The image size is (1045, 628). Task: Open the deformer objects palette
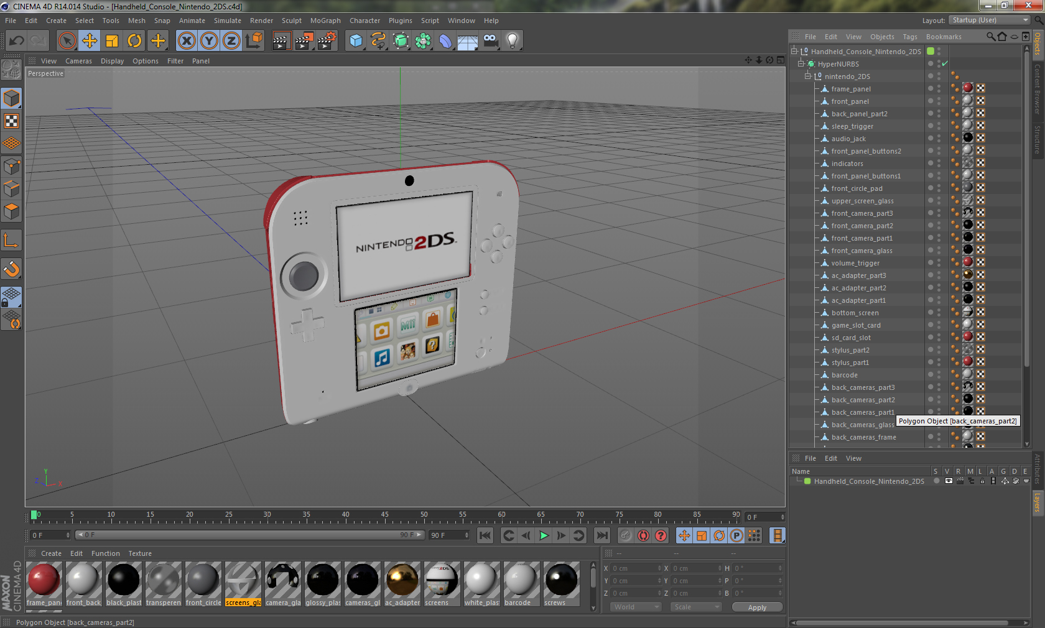click(445, 41)
